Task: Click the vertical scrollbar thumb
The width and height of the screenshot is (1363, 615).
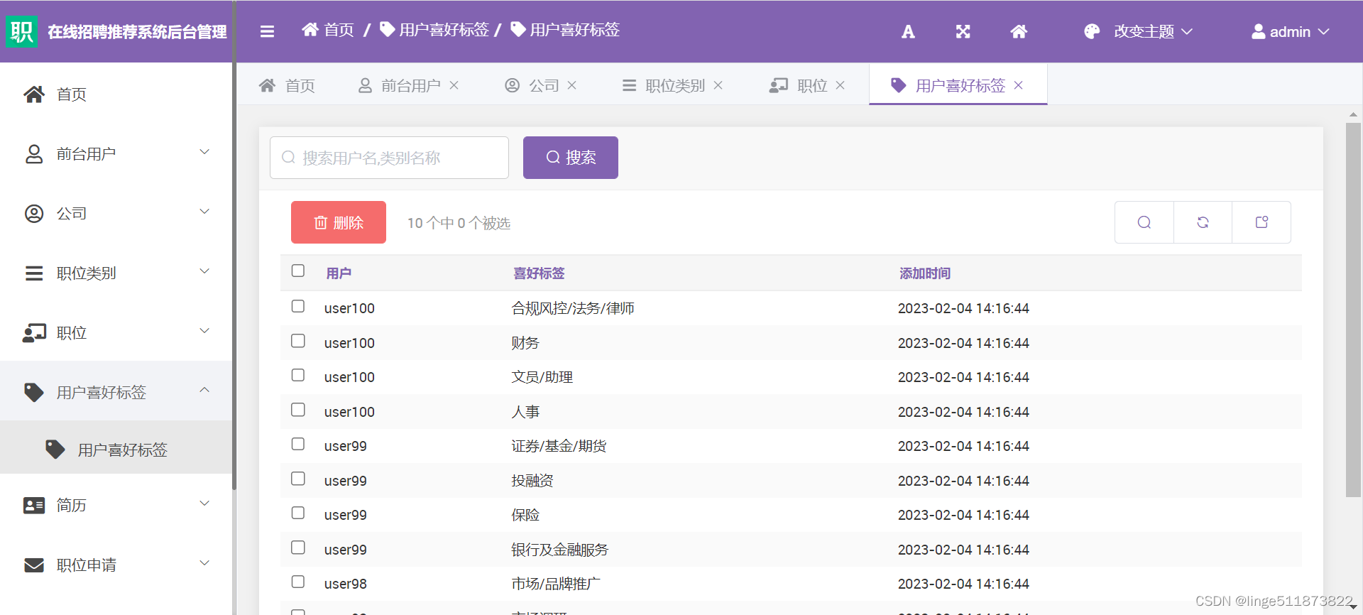Action: [1354, 310]
